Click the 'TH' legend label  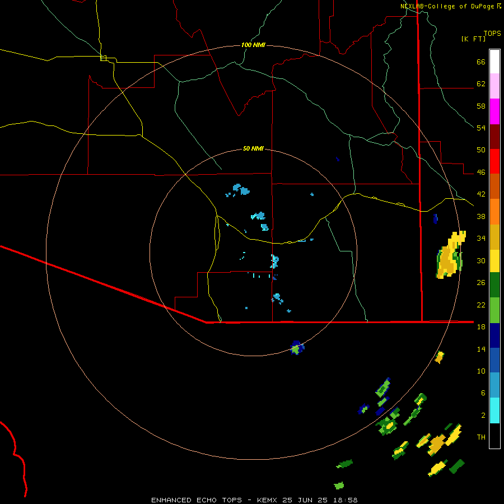[x=481, y=437]
